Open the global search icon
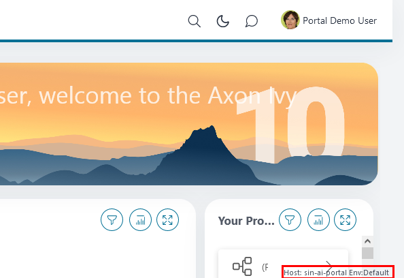Image resolution: width=404 pixels, height=278 pixels. point(195,21)
